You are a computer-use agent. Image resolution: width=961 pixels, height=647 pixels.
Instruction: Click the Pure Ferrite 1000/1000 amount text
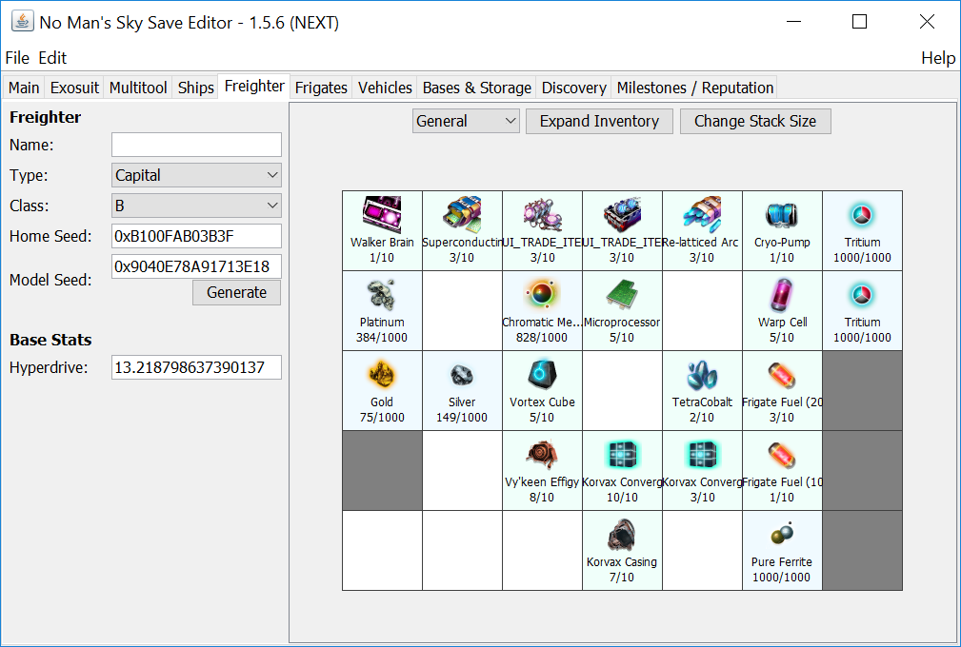(x=781, y=578)
